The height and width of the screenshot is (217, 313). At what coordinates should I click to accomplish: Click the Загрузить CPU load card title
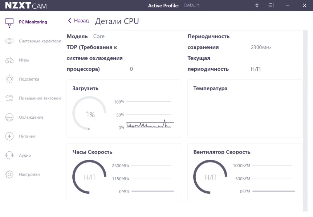[x=85, y=88]
